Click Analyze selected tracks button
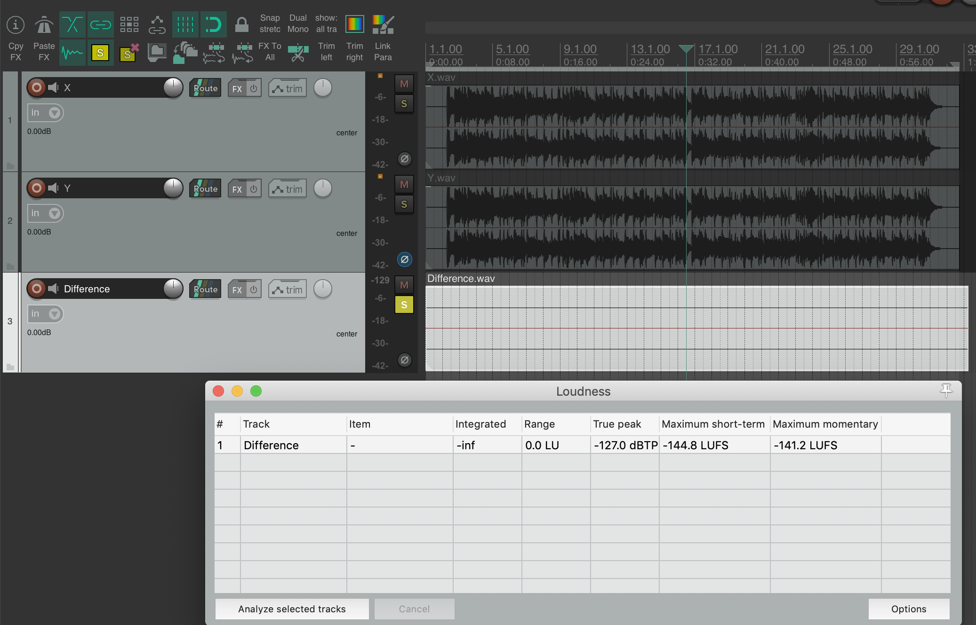The width and height of the screenshot is (976, 625). click(x=292, y=609)
